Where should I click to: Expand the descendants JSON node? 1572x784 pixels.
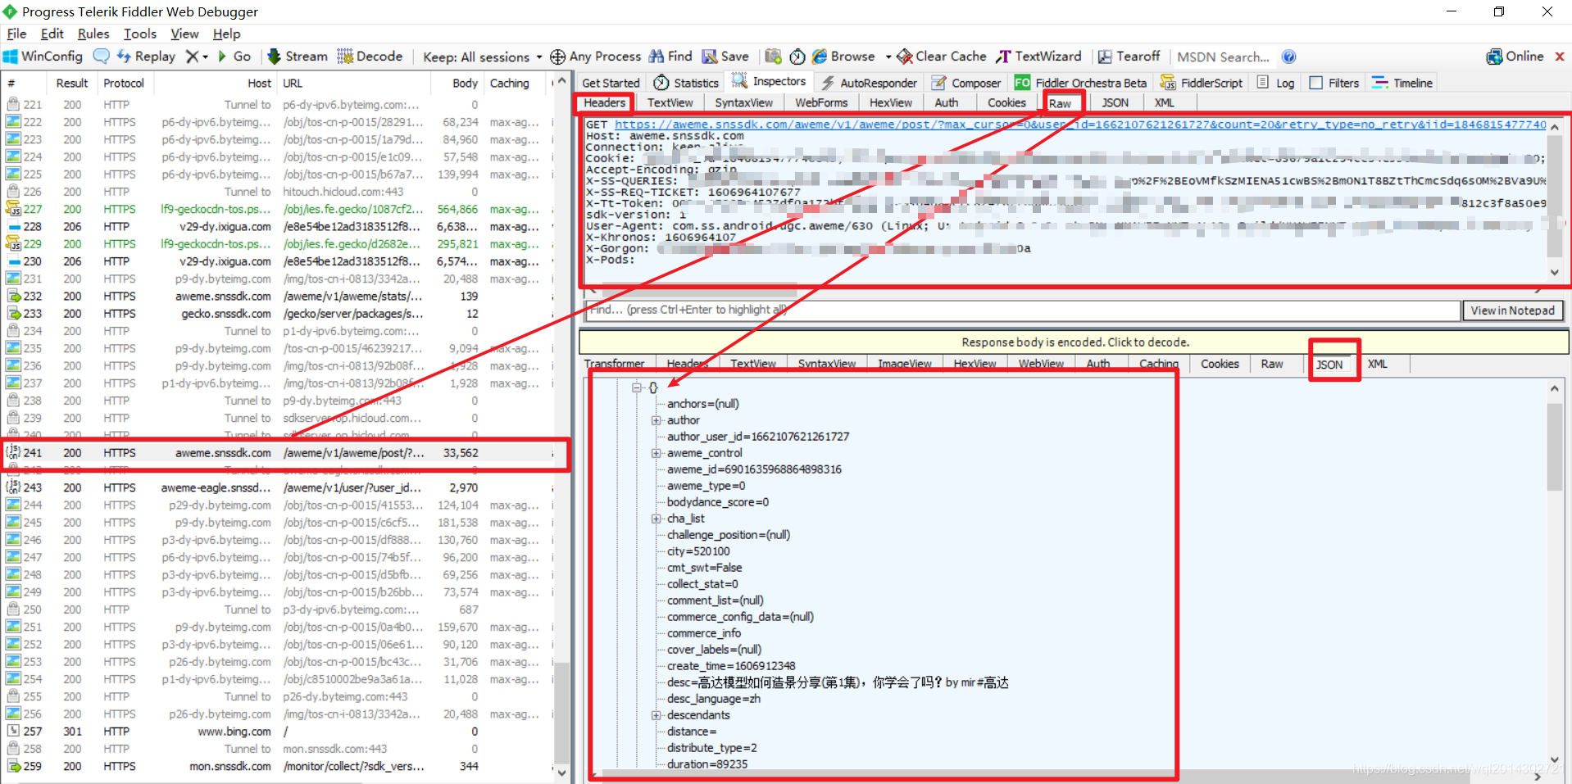657,715
